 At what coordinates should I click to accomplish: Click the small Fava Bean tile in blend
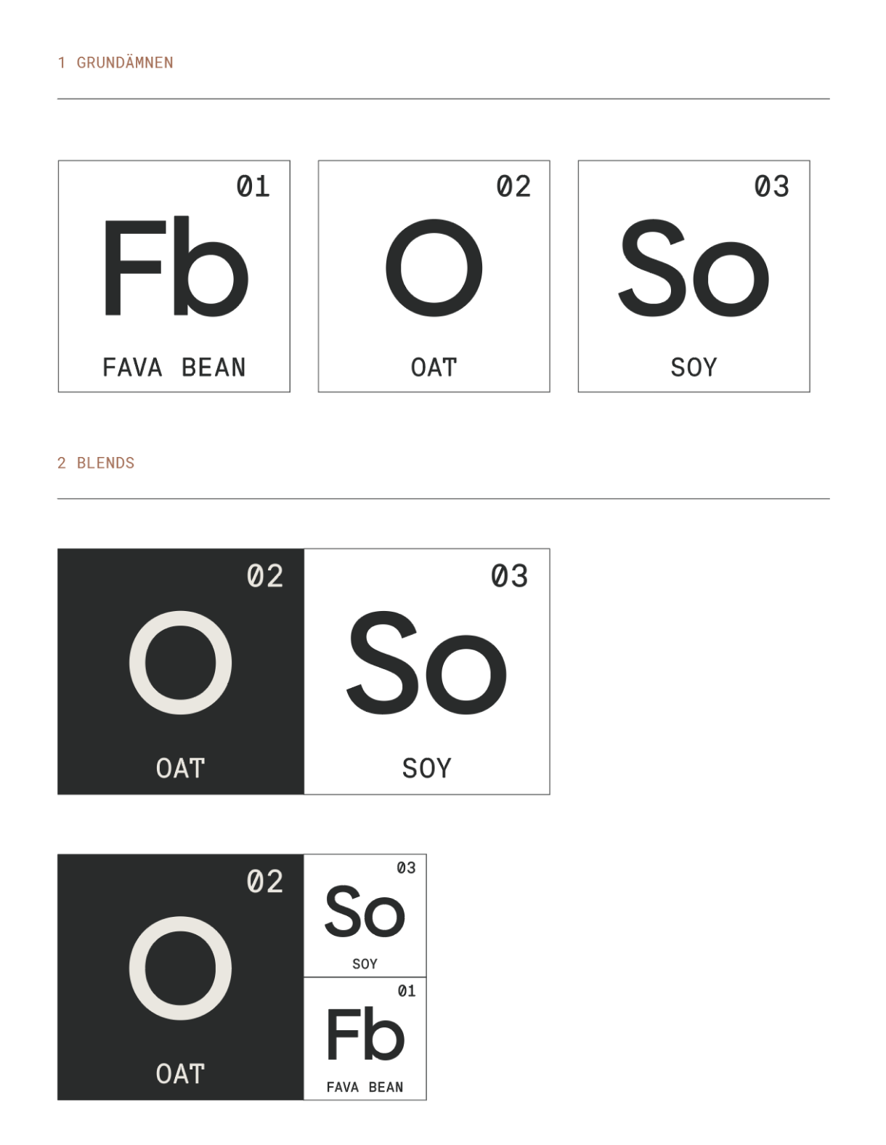(x=365, y=1039)
